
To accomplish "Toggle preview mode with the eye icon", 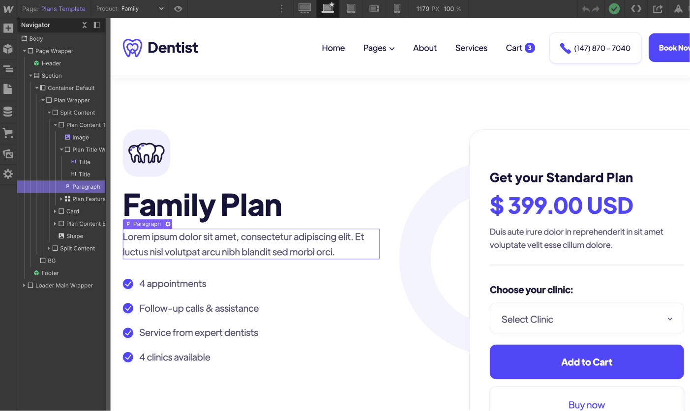I will pyautogui.click(x=178, y=8).
